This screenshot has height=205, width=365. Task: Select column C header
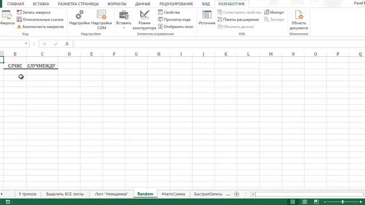click(42, 54)
